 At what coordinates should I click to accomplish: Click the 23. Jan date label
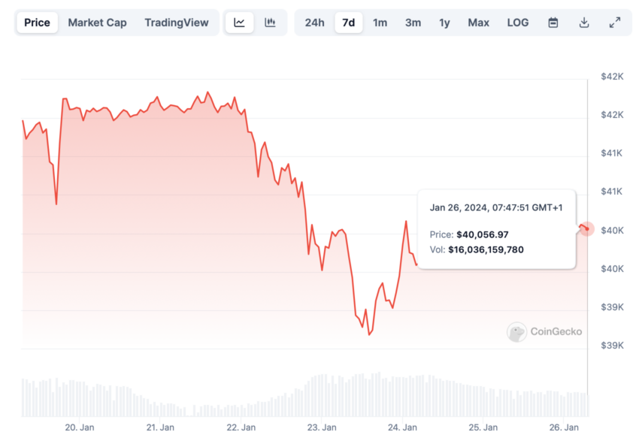tap(322, 427)
